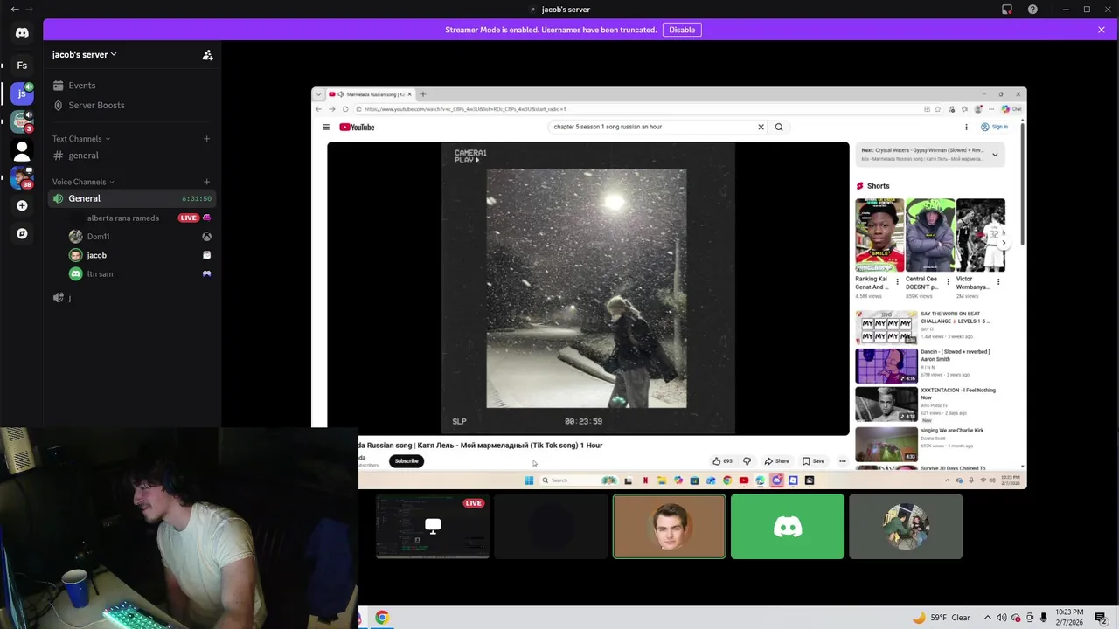Click the Chrome icon on taskbar
The width and height of the screenshot is (1119, 629).
click(382, 618)
